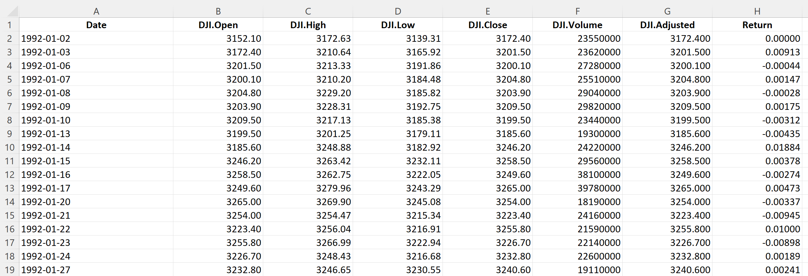Image resolution: width=808 pixels, height=276 pixels.
Task: Click volume value 27280000
Action: coord(578,66)
